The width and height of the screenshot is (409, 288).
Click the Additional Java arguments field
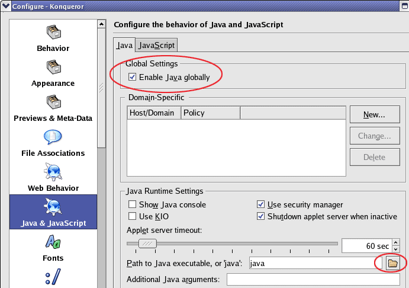pos(314,279)
